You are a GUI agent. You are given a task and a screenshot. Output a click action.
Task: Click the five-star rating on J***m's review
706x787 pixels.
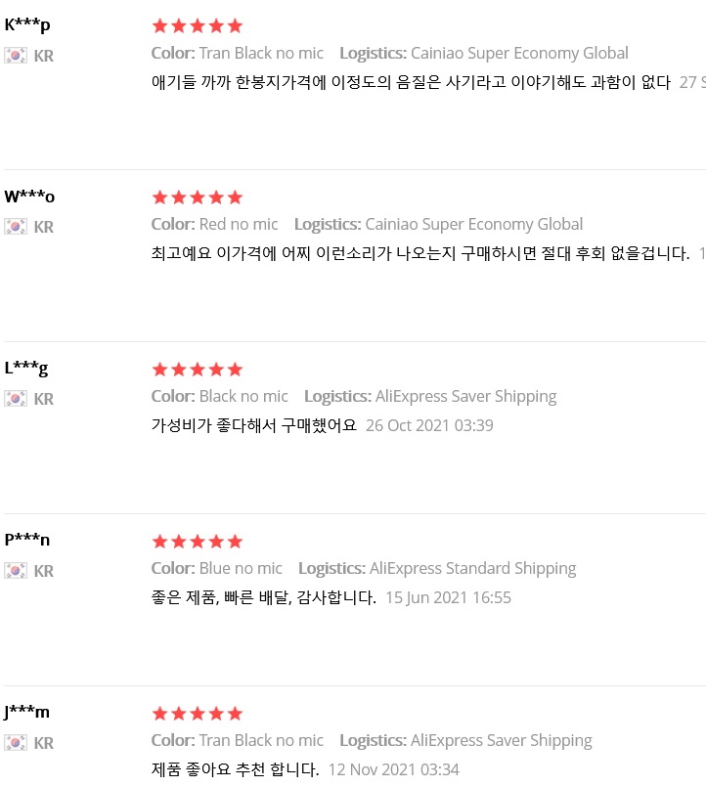coord(198,714)
